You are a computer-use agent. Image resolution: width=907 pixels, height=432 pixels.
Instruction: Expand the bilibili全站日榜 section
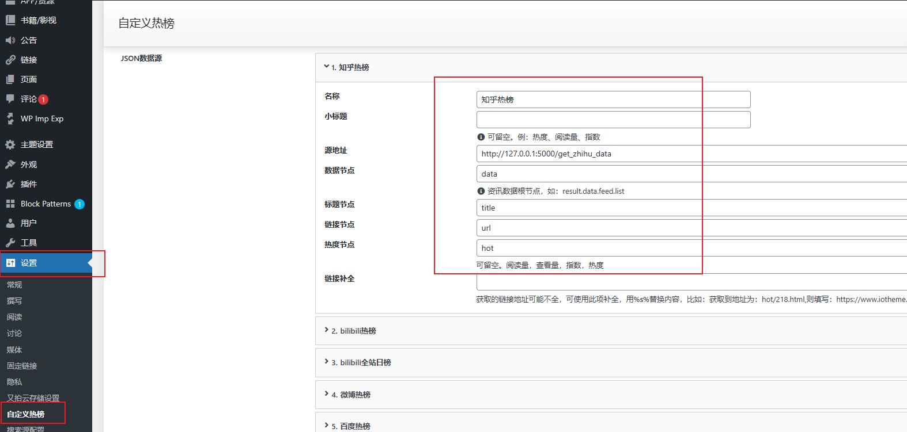coord(360,362)
